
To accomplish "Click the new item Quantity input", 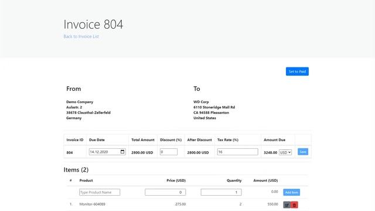I will click(221, 192).
